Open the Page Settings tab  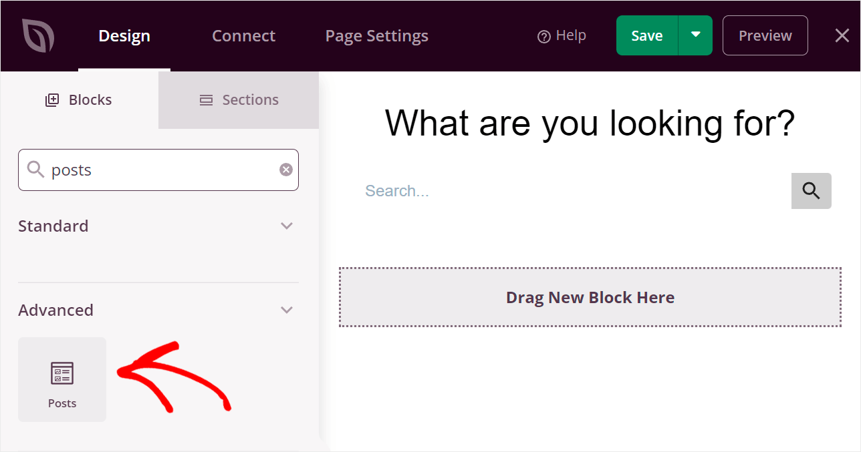pyautogui.click(x=376, y=36)
